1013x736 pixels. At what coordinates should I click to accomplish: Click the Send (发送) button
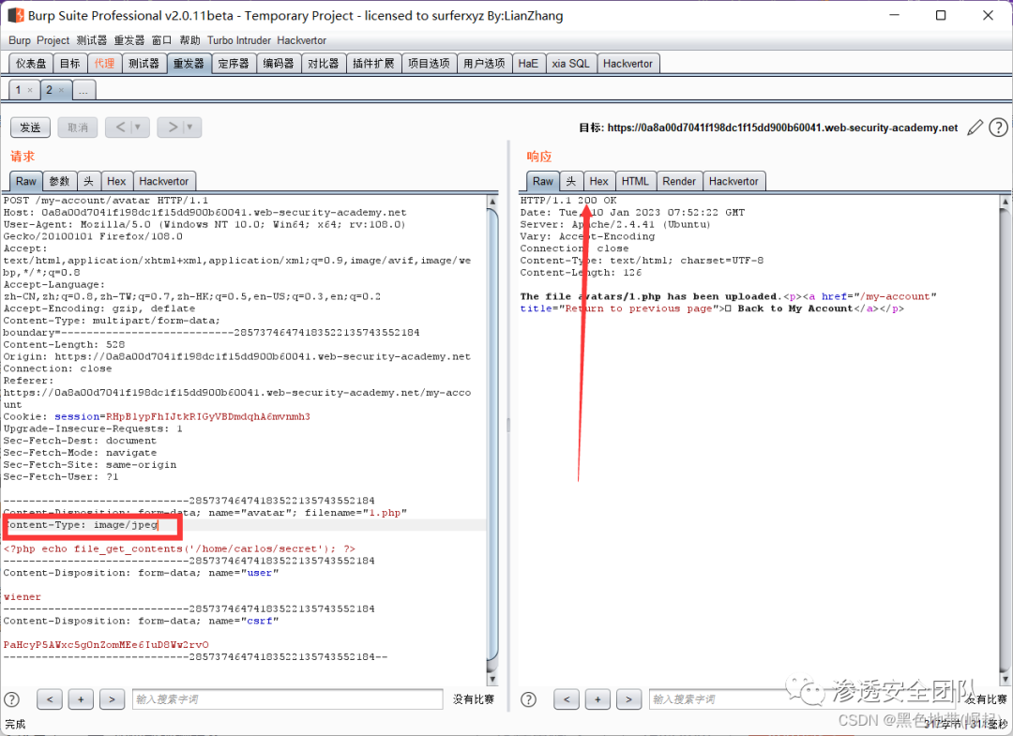click(x=30, y=128)
